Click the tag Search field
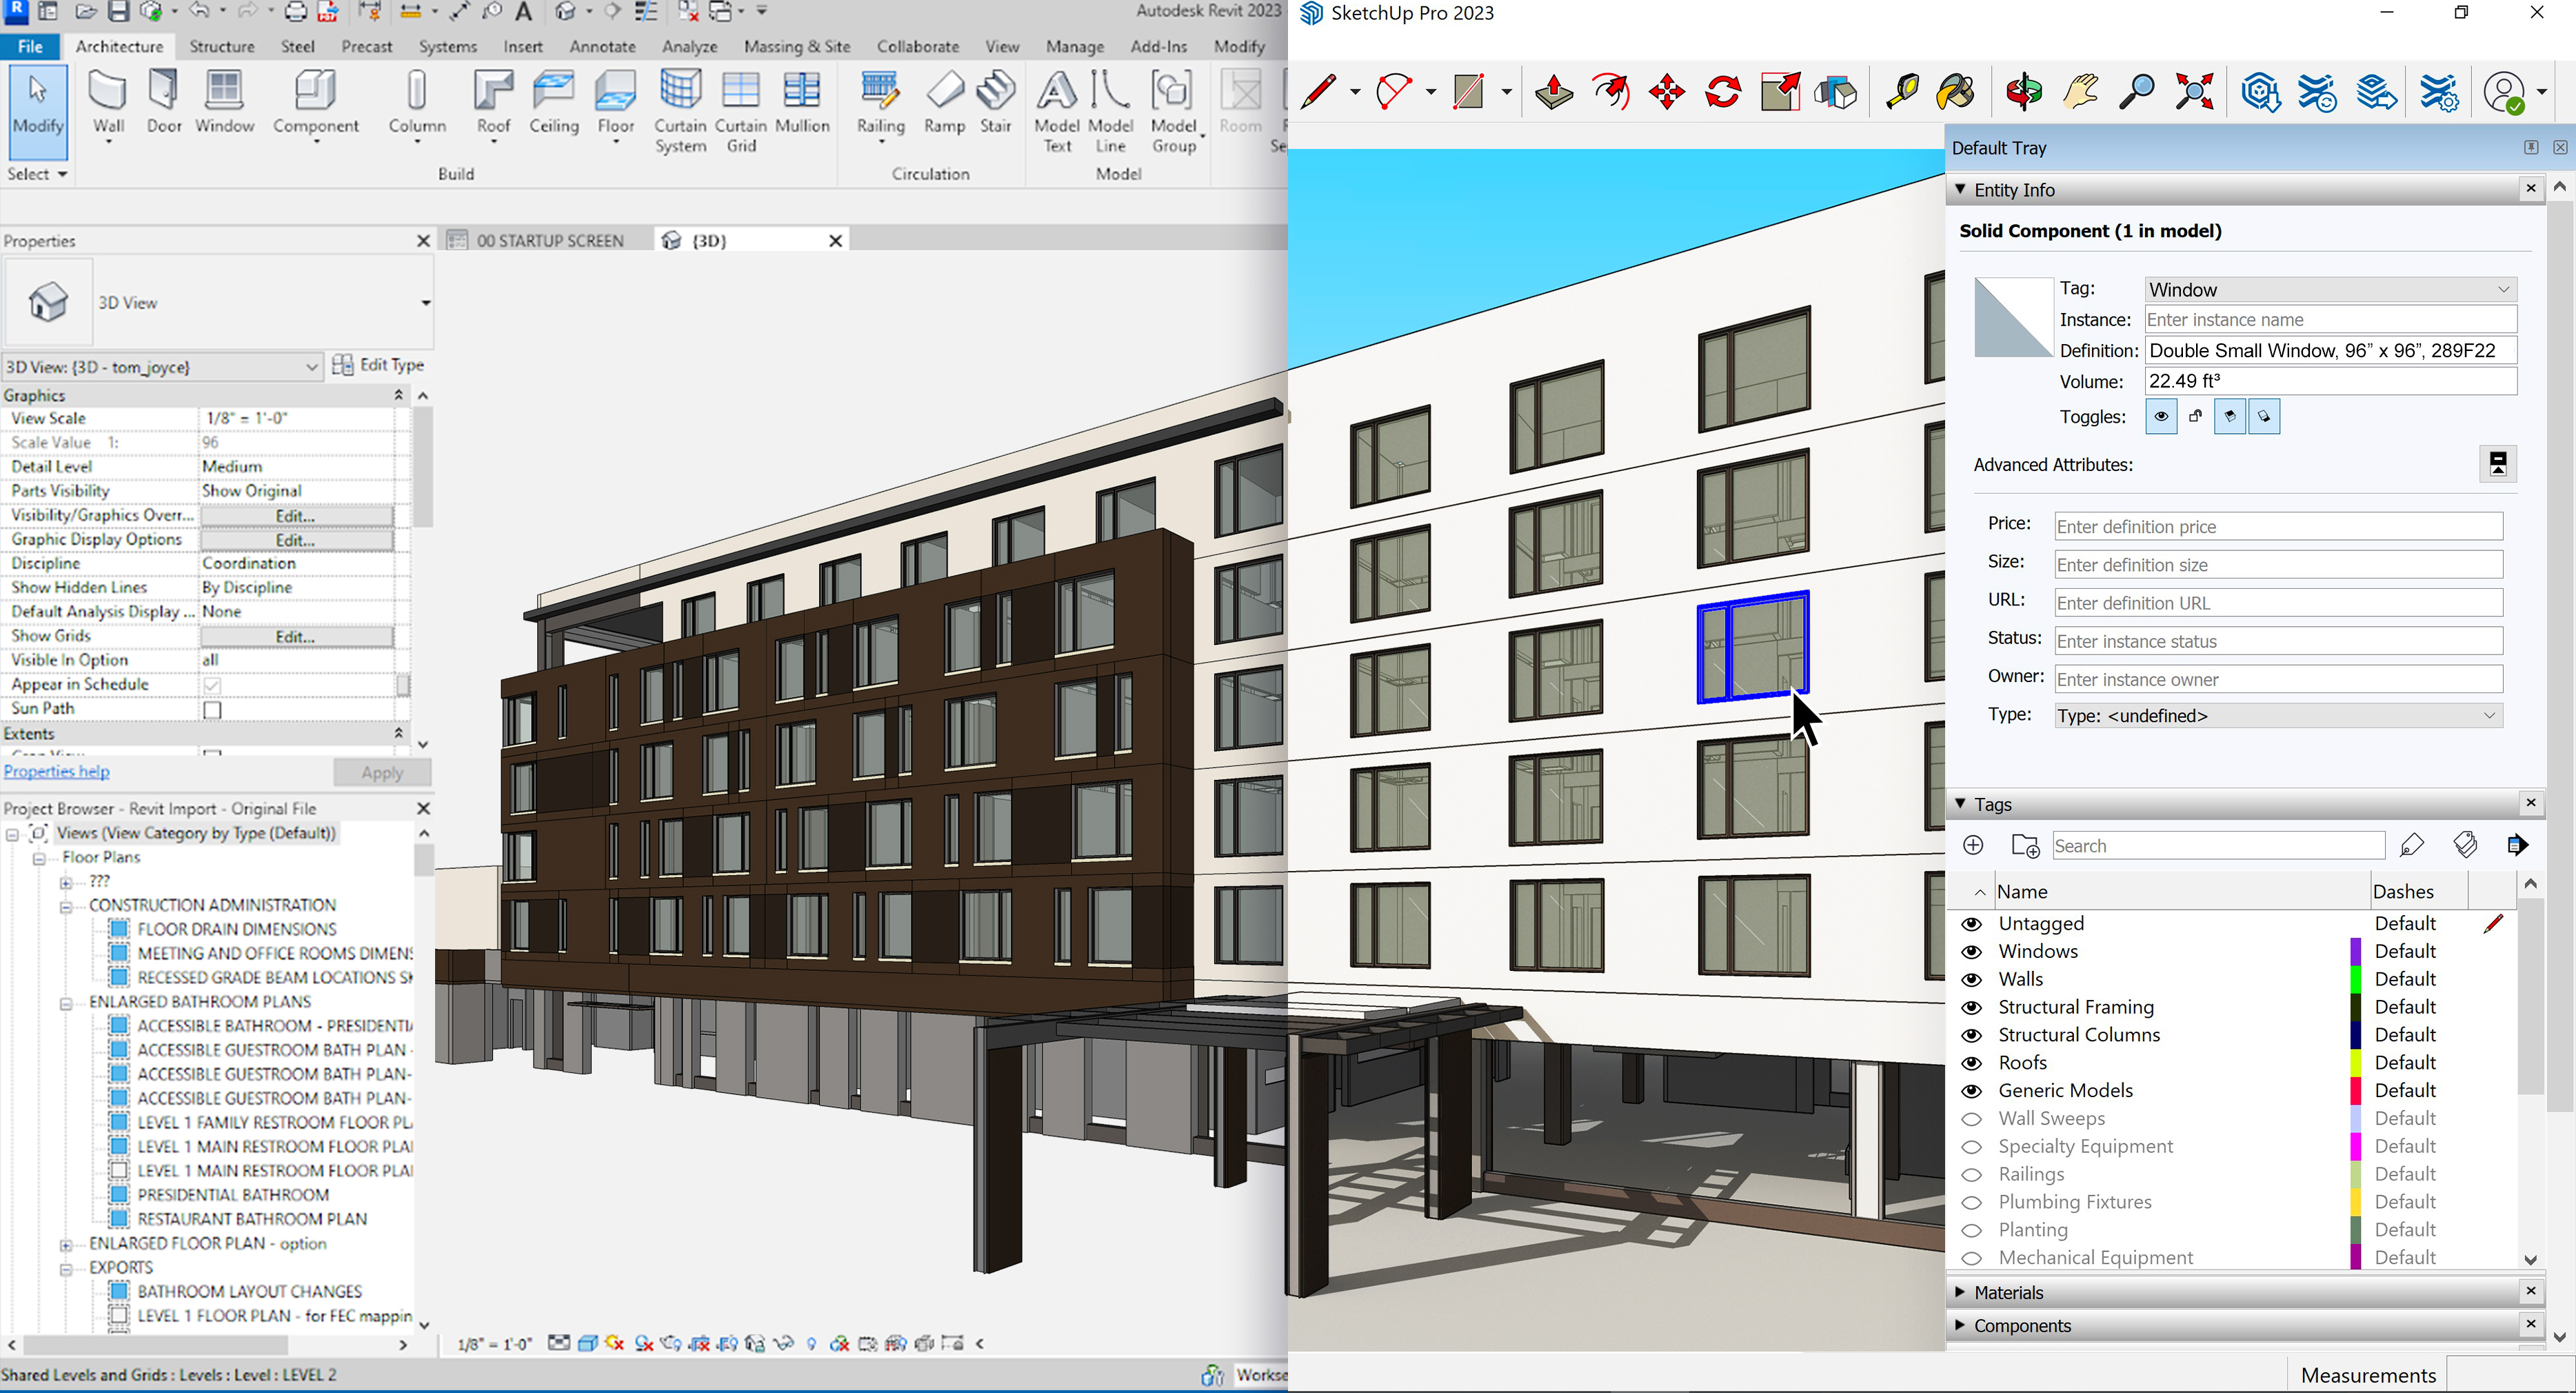Image resolution: width=2576 pixels, height=1393 pixels. click(2218, 846)
